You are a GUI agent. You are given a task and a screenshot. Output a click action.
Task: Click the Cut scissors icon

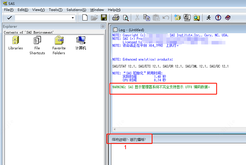coord(137,18)
